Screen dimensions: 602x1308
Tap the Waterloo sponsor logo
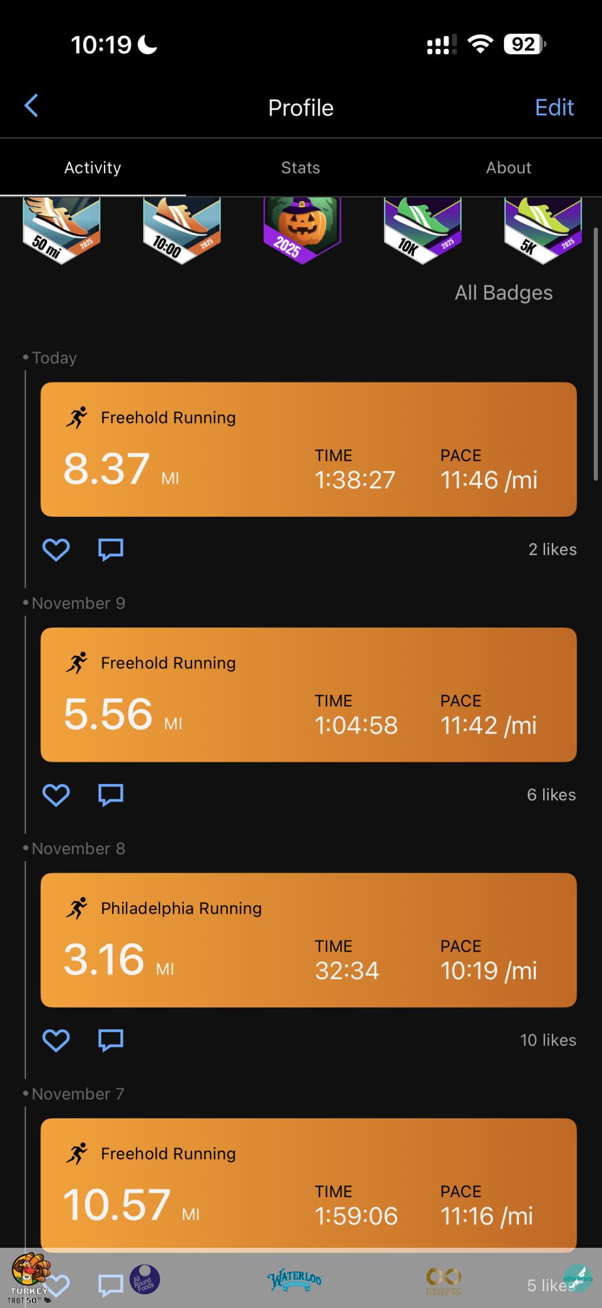[x=294, y=1279]
